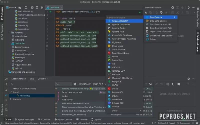
Task: Click line:column 3:17 indicator in status bar
Action: click(154, 123)
